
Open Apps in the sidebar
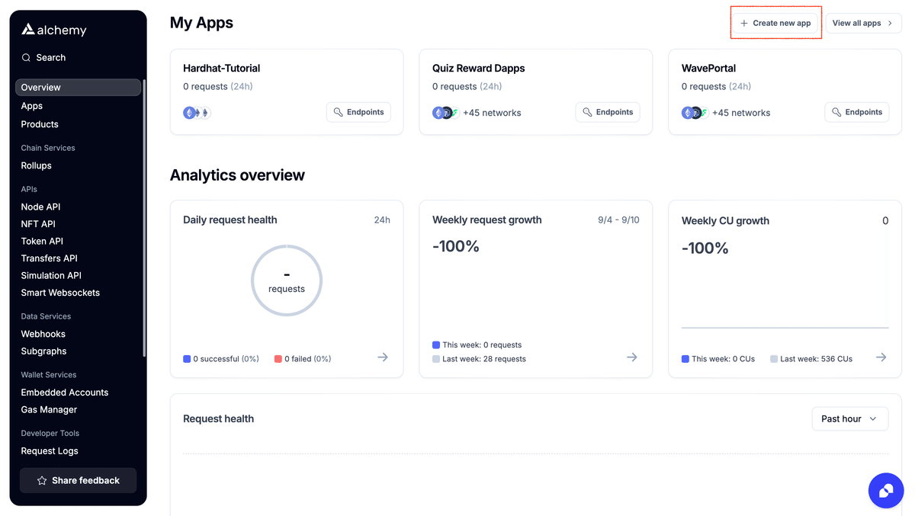point(32,106)
